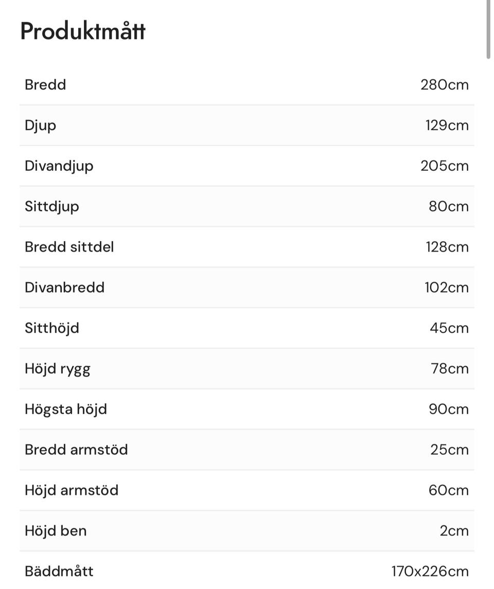Click the 80cm seat depth value

448,206
